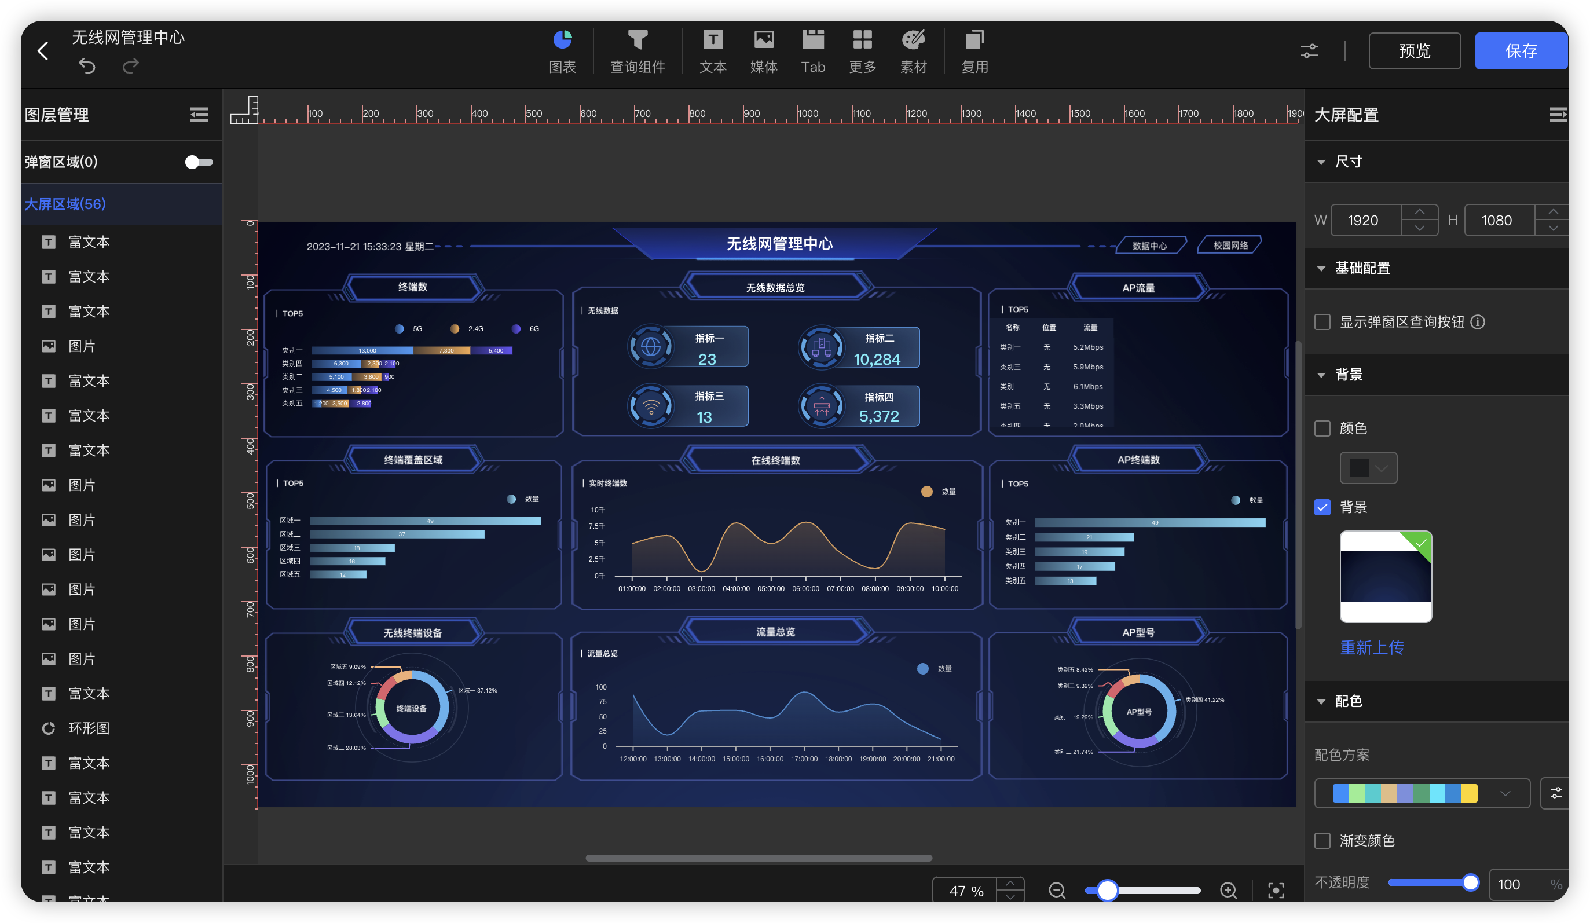Enable the 渐变颜色 checkbox
This screenshot has height=923, width=1590.
click(x=1322, y=840)
